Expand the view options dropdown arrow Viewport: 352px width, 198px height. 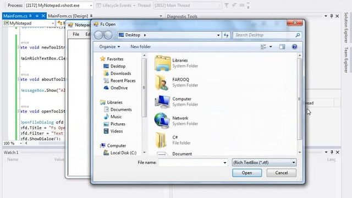271,47
